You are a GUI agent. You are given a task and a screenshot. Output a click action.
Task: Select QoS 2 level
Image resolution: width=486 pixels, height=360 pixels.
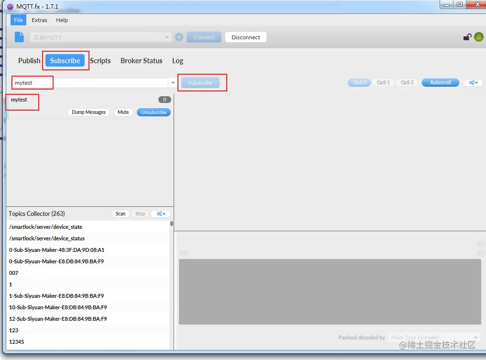(407, 82)
